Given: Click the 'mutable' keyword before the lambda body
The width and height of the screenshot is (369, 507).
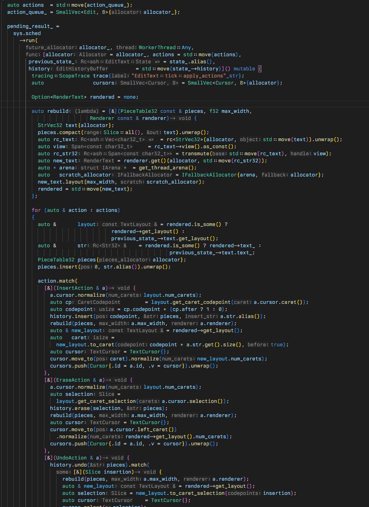Looking at the screenshot, I should pos(244,68).
